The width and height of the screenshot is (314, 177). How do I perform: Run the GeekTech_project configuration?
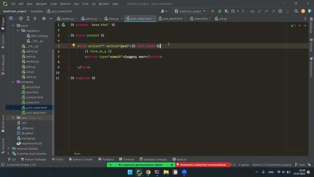click(x=213, y=11)
